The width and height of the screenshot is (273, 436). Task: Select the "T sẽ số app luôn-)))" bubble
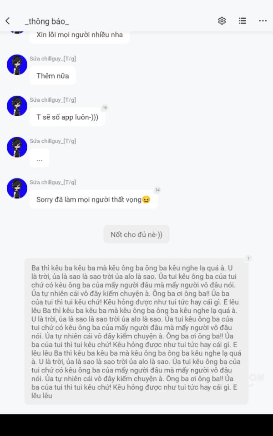pos(67,117)
